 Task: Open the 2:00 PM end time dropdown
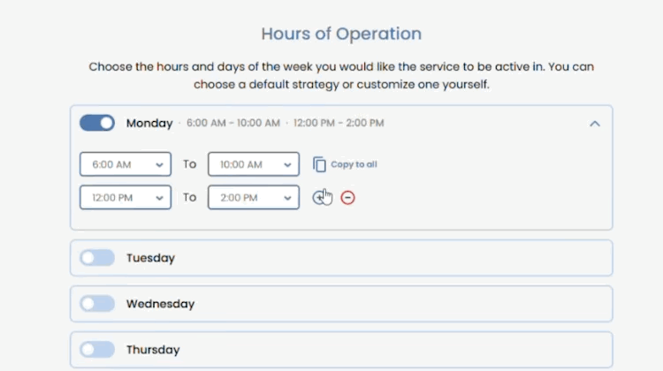coord(253,198)
